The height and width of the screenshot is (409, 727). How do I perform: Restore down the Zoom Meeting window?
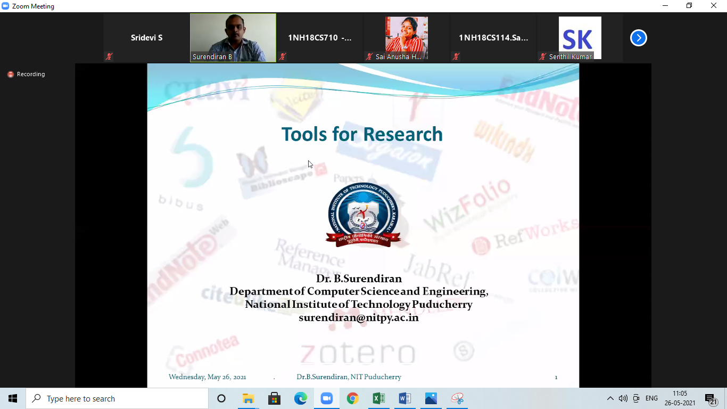(689, 6)
